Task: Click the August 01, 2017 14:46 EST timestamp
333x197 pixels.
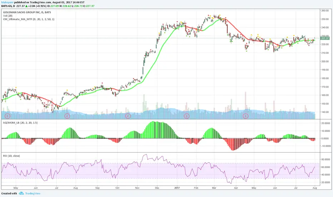Action: tap(68, 3)
